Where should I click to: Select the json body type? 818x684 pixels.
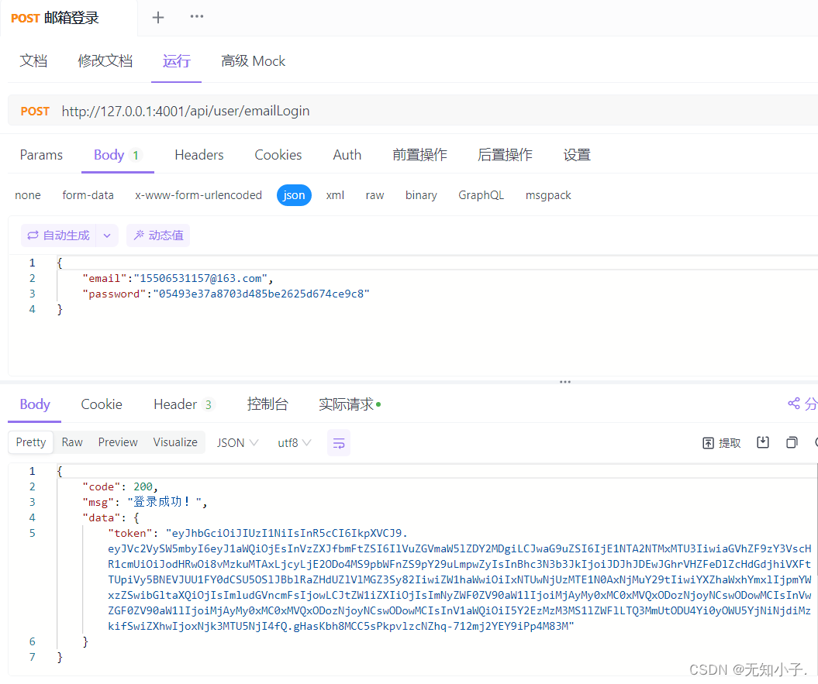tap(294, 195)
